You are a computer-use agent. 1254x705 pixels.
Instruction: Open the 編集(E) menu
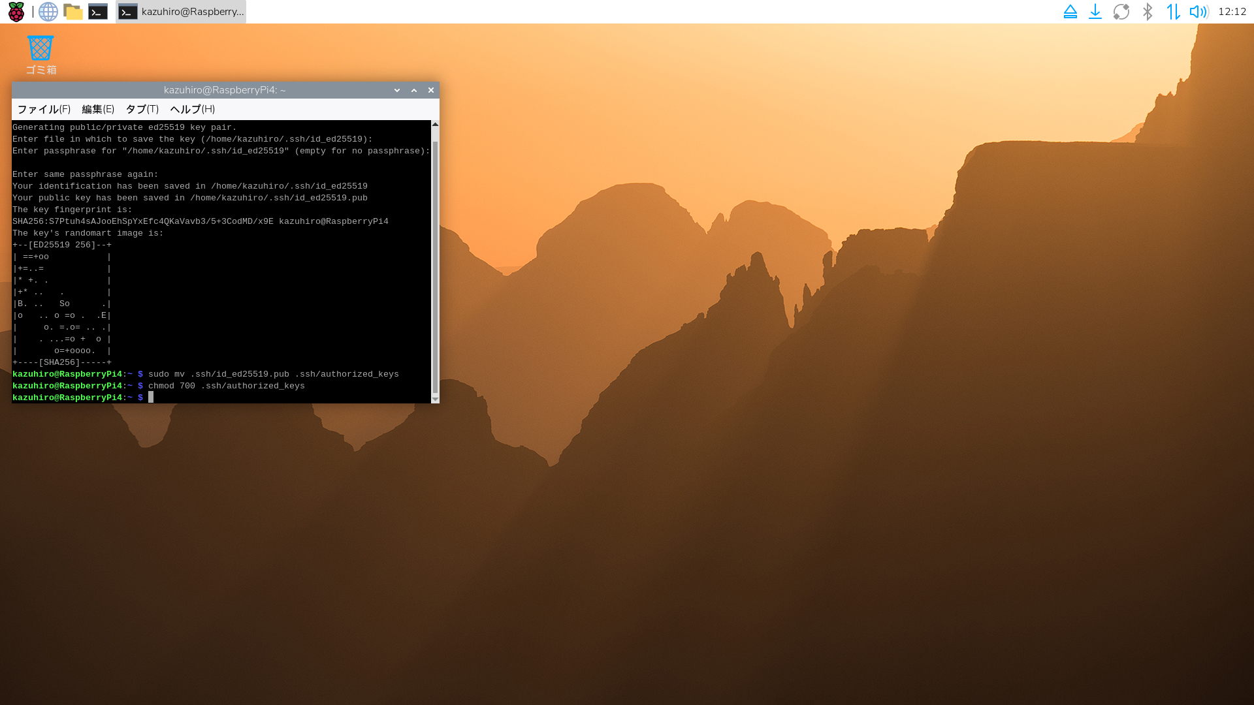(98, 109)
